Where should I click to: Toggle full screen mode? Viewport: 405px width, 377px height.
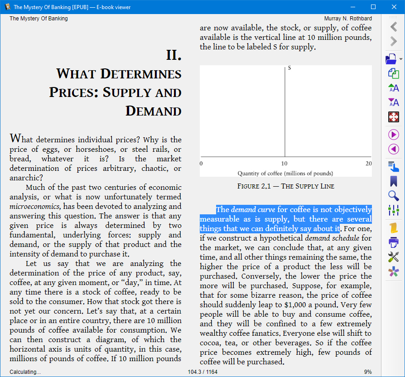(x=393, y=117)
